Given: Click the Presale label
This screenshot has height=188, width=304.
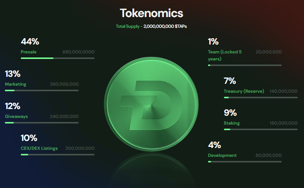Looking at the screenshot, I should 29,52.
